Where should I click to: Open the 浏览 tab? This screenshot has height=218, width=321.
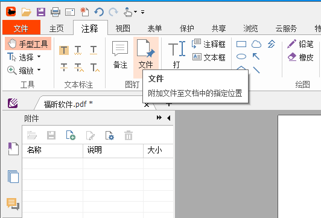tap(250, 28)
